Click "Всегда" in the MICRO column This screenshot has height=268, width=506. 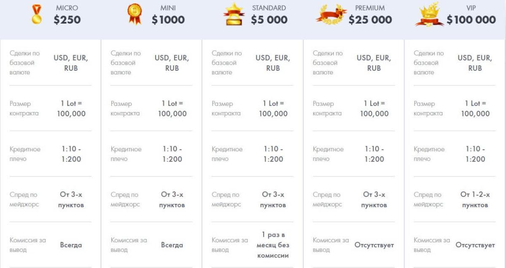(x=71, y=245)
